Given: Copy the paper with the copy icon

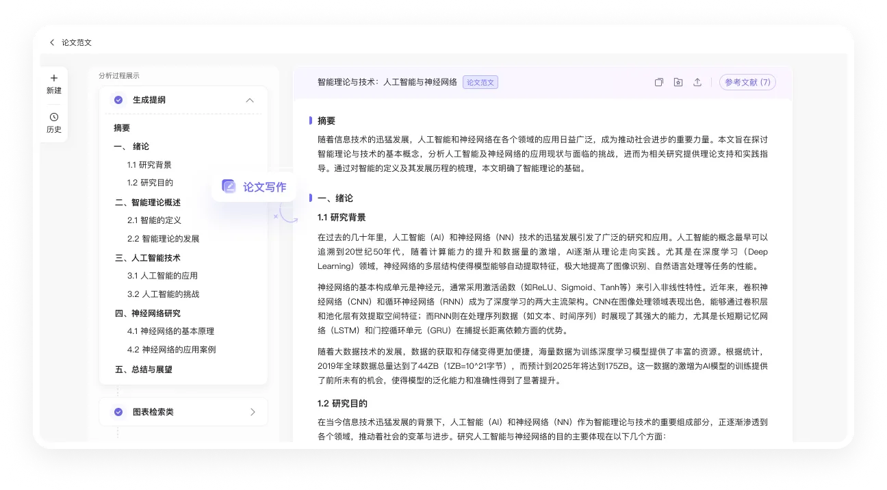Looking at the screenshot, I should pyautogui.click(x=658, y=82).
